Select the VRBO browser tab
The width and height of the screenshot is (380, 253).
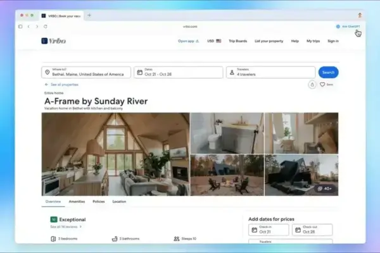[61, 16]
